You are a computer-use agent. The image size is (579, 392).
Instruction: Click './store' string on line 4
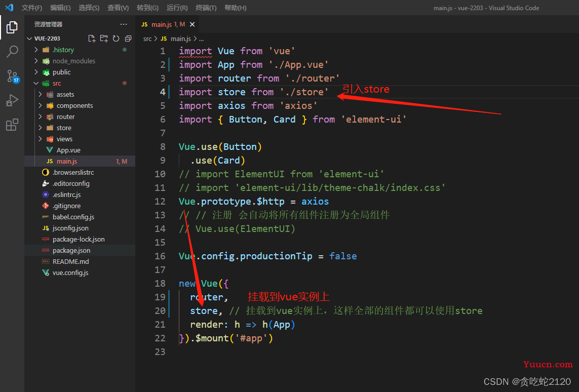[304, 92]
